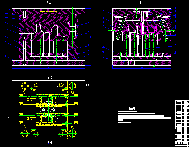Pick the top-left large guide pillar circle
This screenshot has height=147, width=189.
tap(25, 86)
